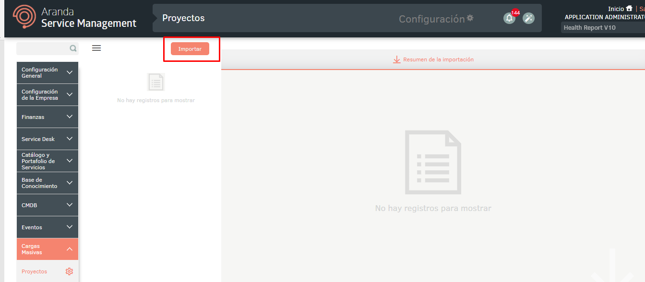This screenshot has height=282, width=645.
Task: Click the search magnifier icon in sidebar
Action: [73, 48]
